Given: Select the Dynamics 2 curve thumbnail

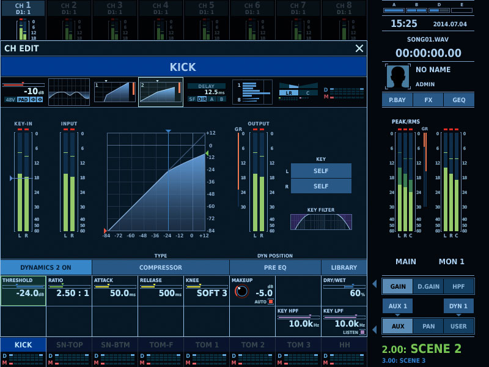Looking at the screenshot, I should (160, 92).
